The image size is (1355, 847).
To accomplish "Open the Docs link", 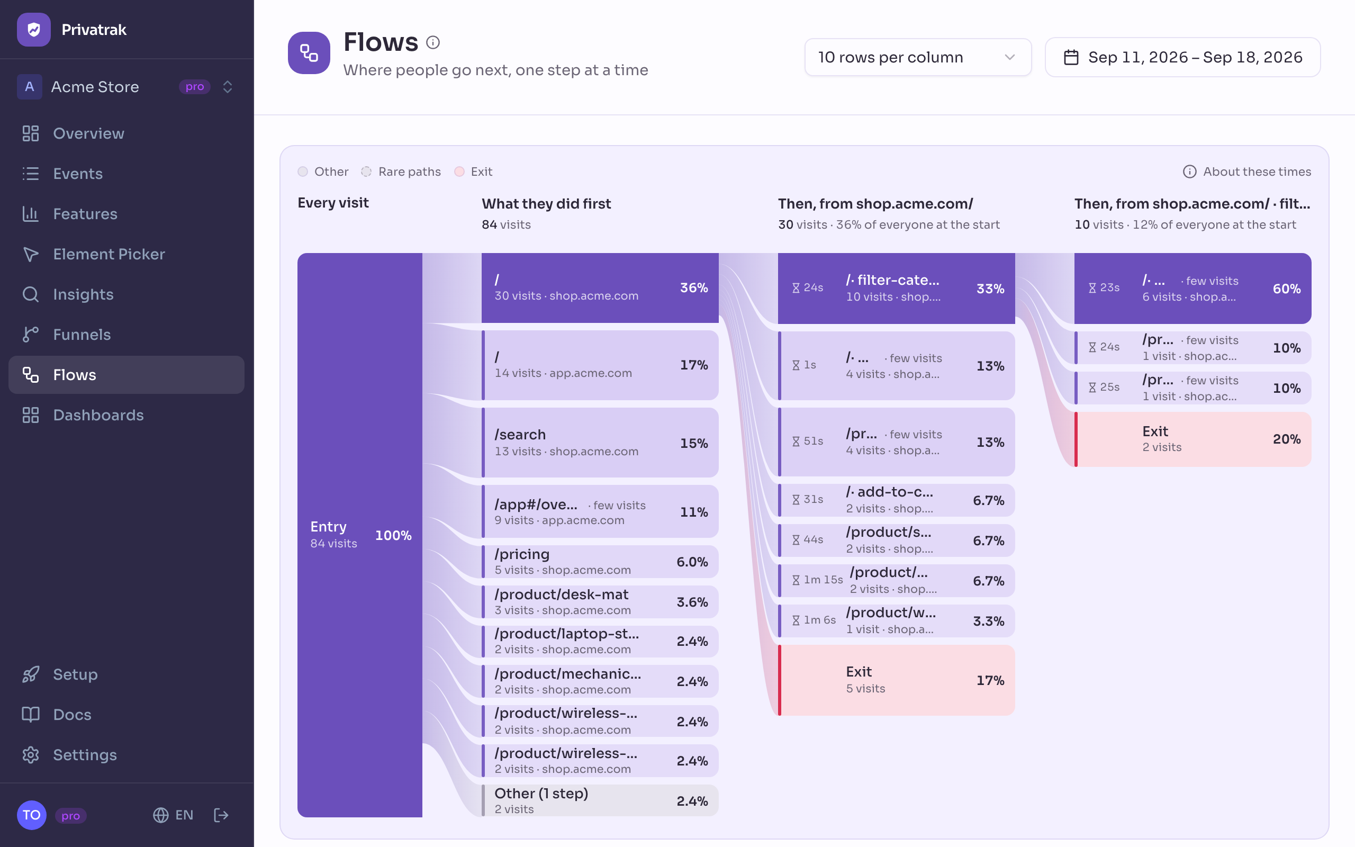I will [x=127, y=715].
